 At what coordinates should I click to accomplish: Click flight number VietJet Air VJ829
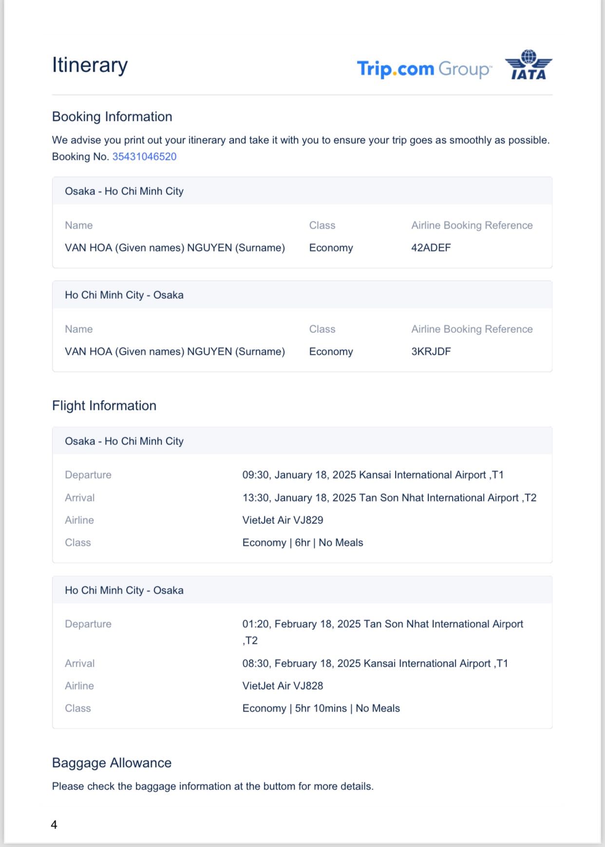(x=283, y=520)
